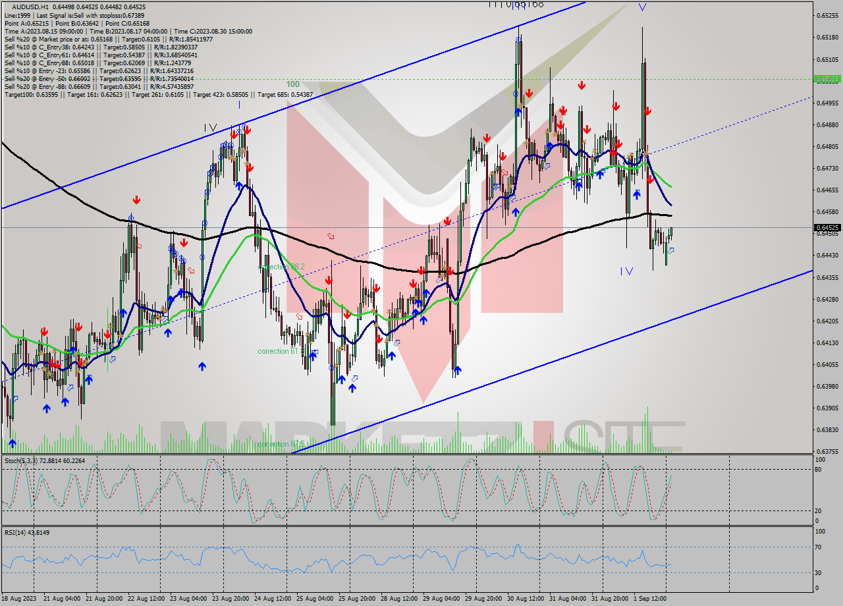
Task: Select the 'Sell %10 @ Entry -23' line
Action: pos(99,70)
